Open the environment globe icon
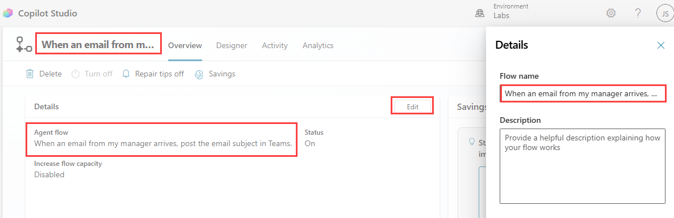This screenshot has width=674, height=218. [x=479, y=14]
